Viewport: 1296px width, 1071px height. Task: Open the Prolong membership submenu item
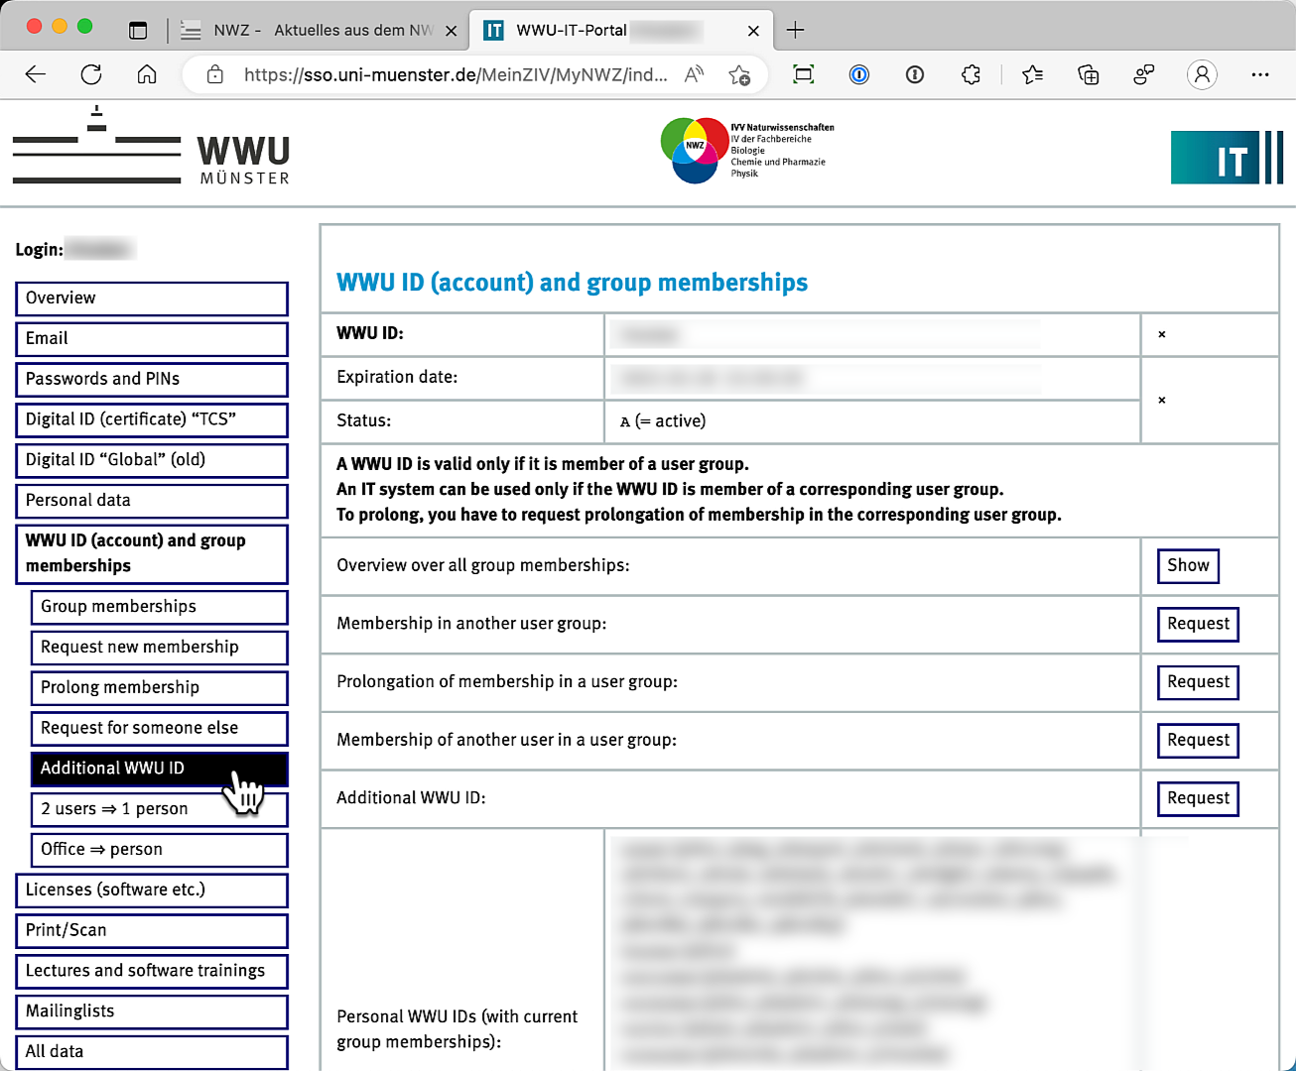pos(159,687)
